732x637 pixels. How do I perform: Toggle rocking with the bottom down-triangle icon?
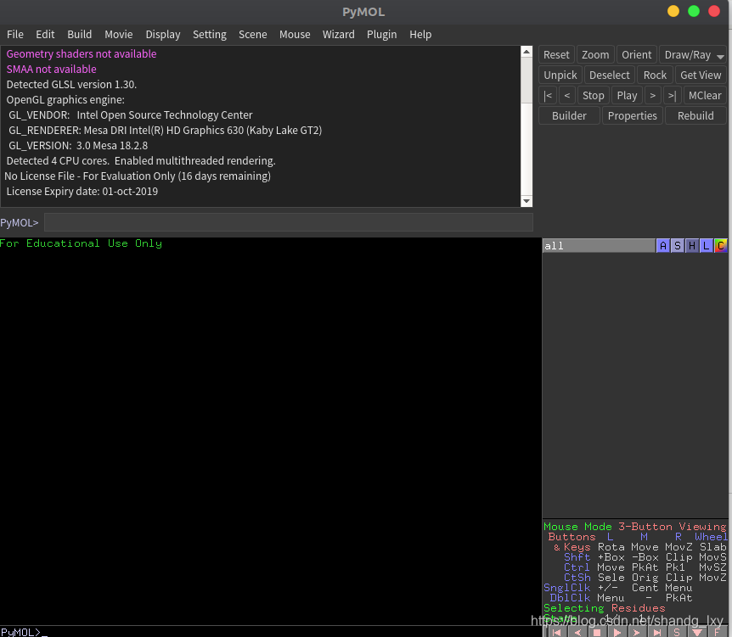(697, 633)
